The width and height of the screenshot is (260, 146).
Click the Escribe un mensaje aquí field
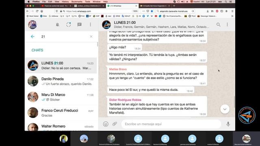point(171,124)
